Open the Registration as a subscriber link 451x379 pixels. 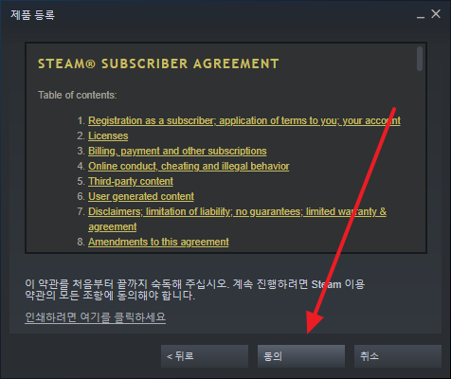[x=244, y=120]
